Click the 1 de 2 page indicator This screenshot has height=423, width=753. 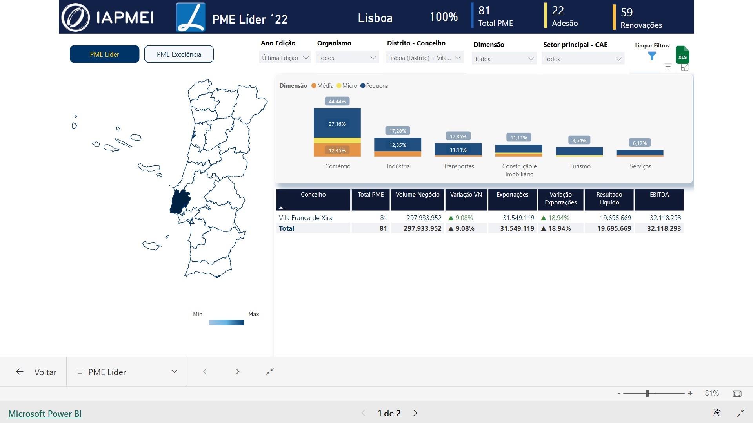[x=389, y=413]
